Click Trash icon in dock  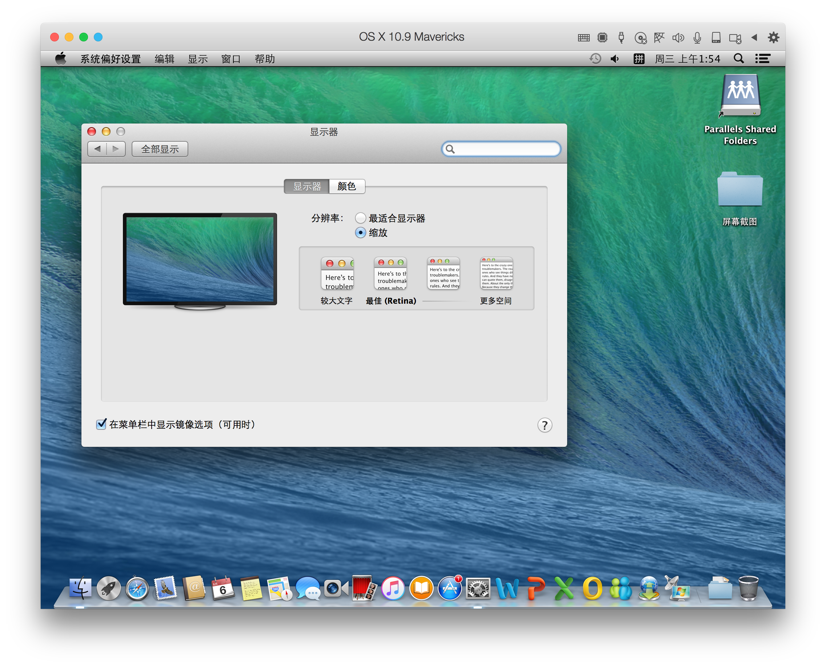(x=748, y=588)
